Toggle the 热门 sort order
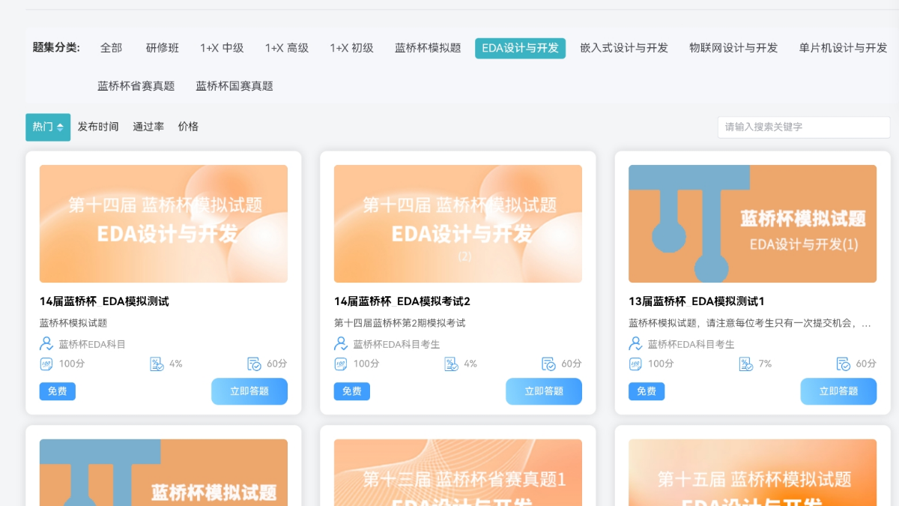 point(48,127)
